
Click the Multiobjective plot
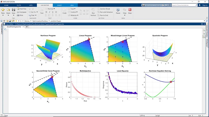pos(84,86)
